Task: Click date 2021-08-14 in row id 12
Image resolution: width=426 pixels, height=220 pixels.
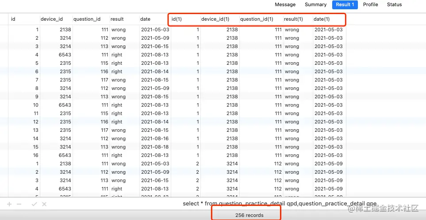Action: coord(155,122)
